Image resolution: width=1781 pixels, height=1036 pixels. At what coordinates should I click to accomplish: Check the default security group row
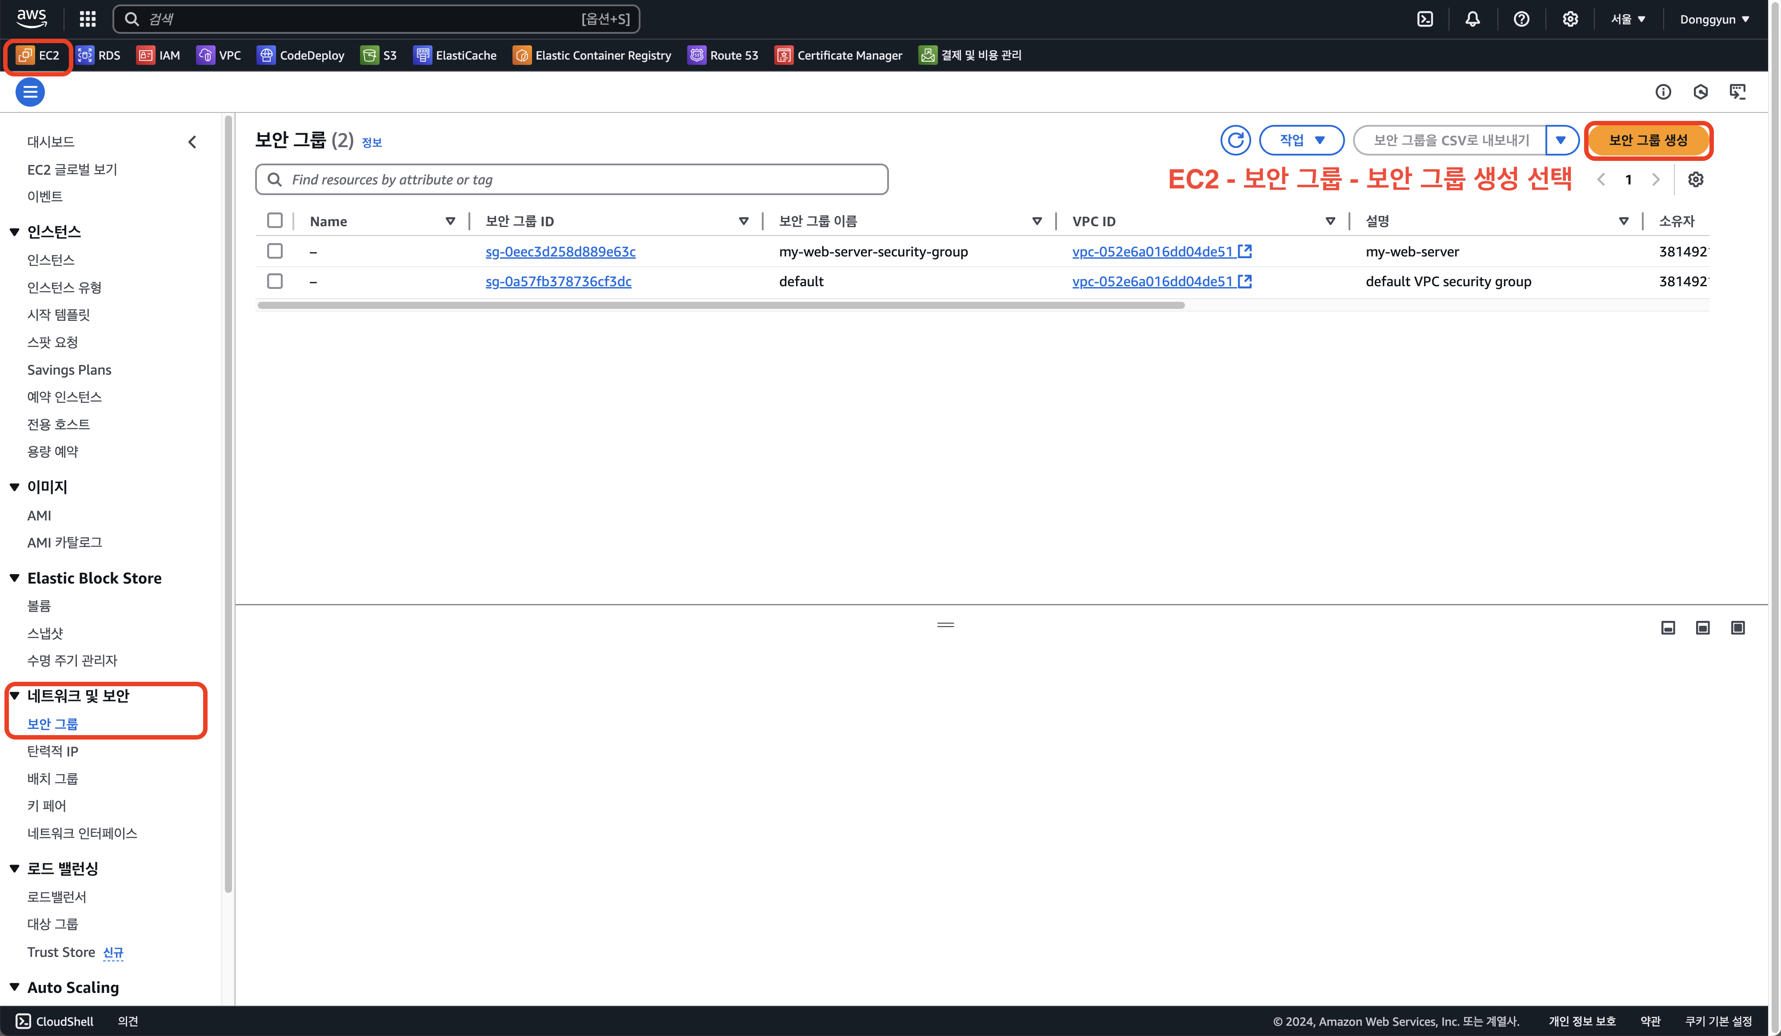click(275, 280)
